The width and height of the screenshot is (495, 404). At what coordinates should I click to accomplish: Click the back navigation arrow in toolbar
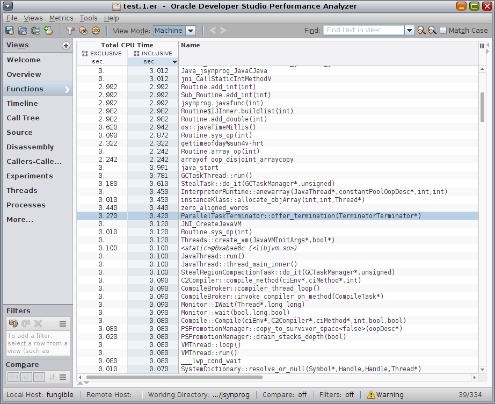point(213,30)
